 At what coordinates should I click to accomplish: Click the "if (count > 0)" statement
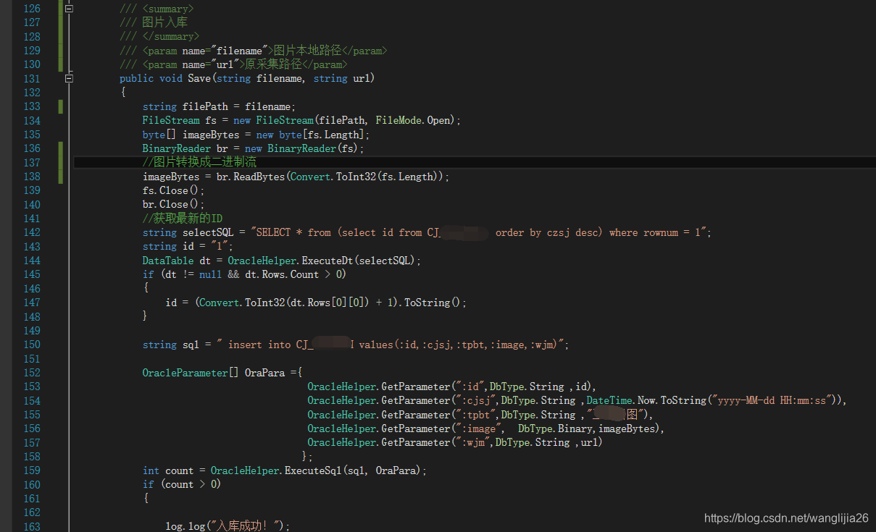pyautogui.click(x=182, y=484)
